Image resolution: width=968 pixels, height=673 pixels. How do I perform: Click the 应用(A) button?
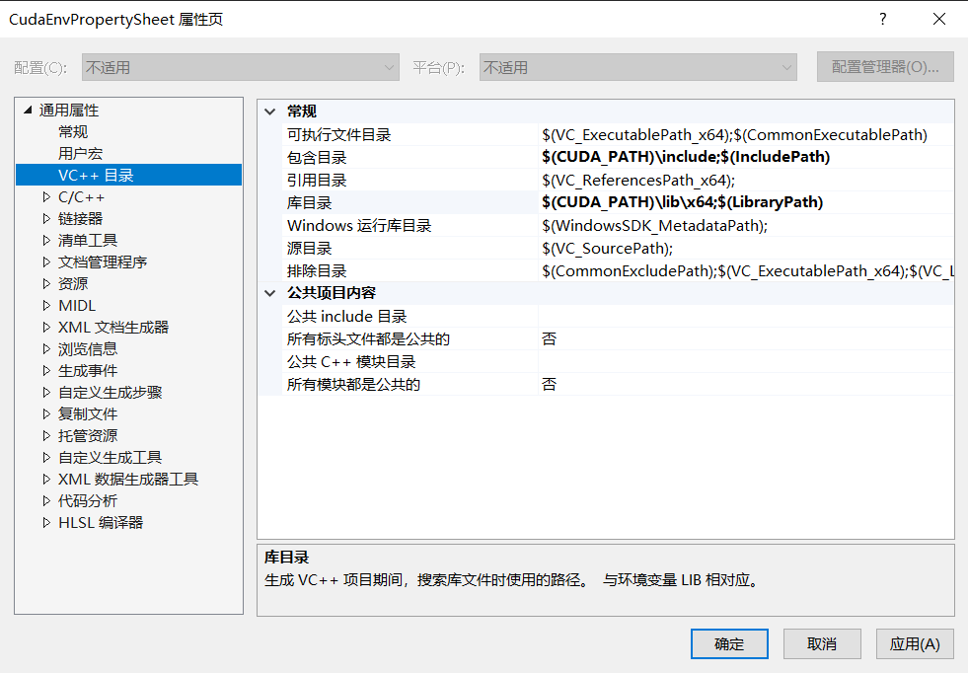click(915, 644)
